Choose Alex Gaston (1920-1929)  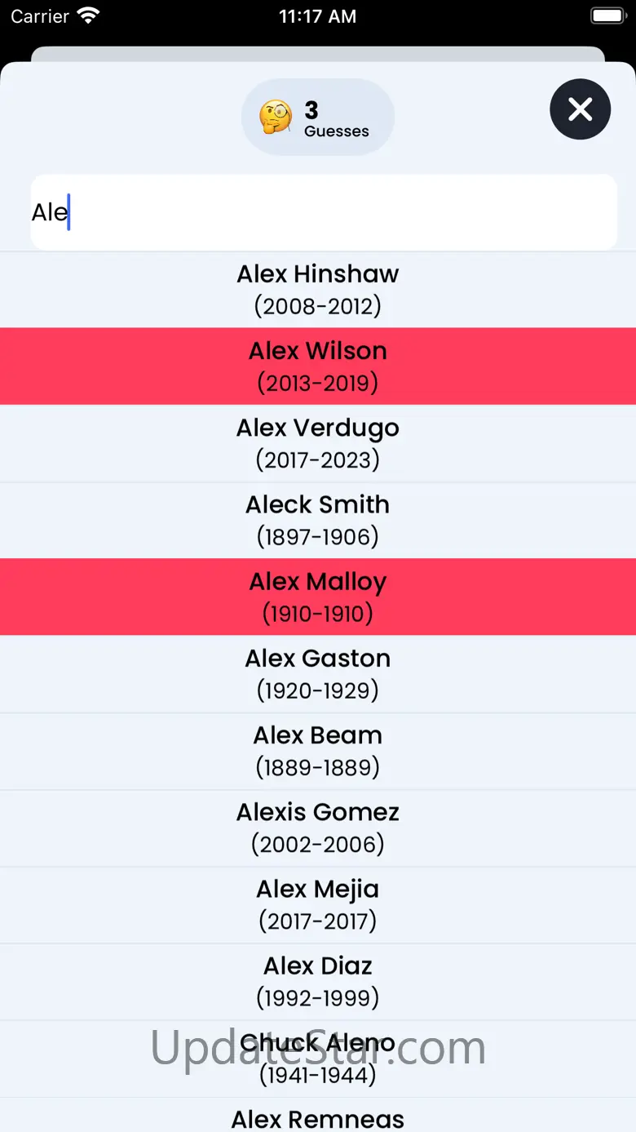[318, 674]
